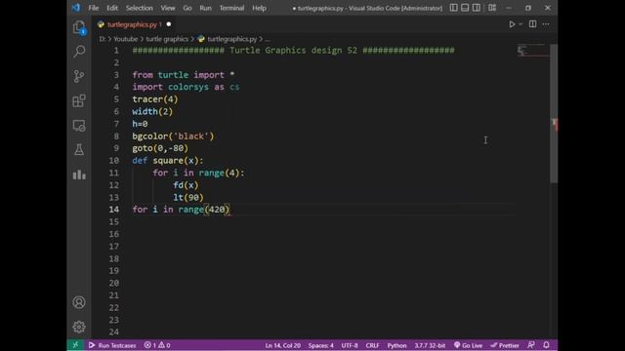
Task: Click the breadcrumb ellipsis symbol
Action: coord(268,39)
